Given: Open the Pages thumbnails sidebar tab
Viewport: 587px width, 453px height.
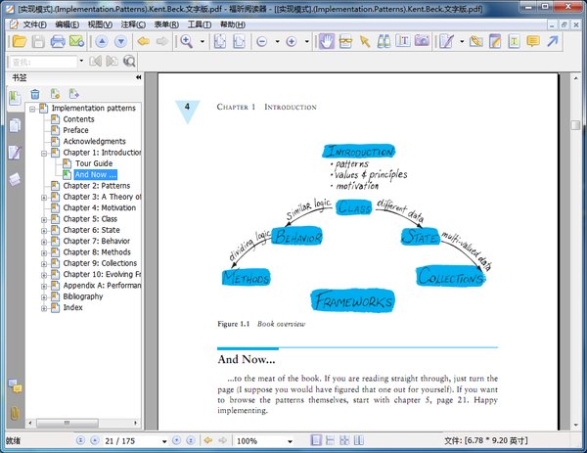Looking at the screenshot, I should click(x=15, y=125).
